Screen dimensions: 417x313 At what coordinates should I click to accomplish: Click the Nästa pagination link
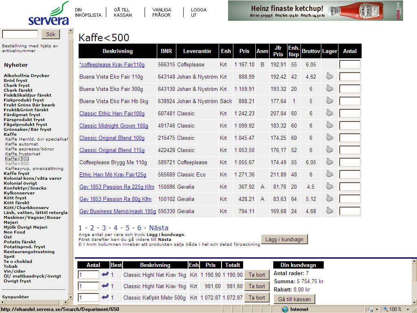click(159, 228)
